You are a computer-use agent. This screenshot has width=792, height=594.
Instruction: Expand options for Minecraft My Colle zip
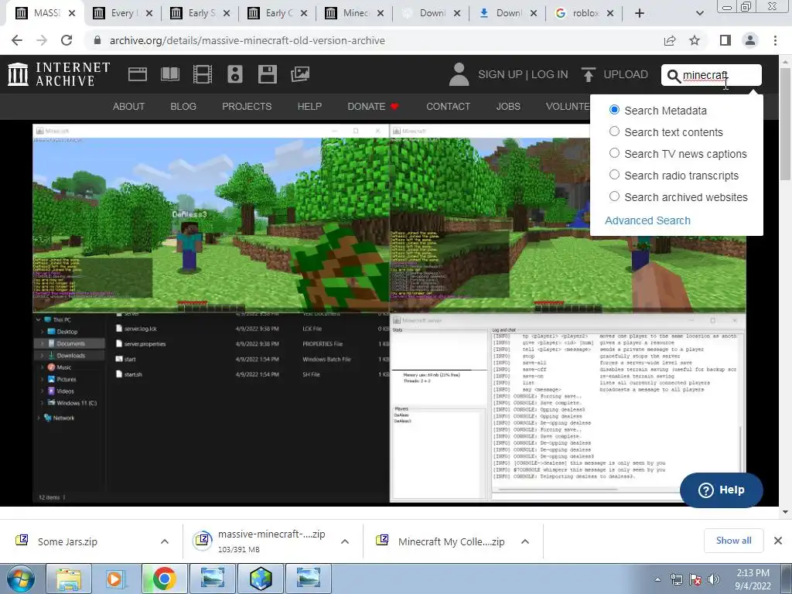pos(525,541)
